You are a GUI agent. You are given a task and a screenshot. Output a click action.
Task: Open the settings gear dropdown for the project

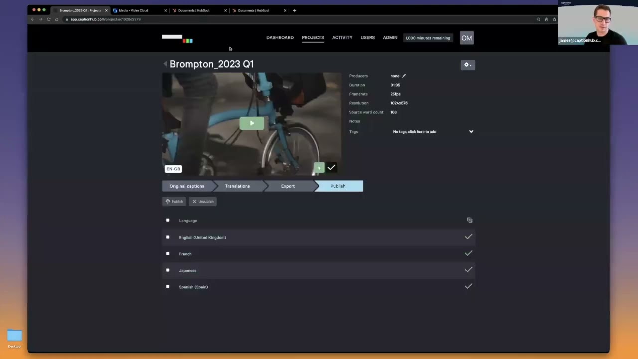pyautogui.click(x=467, y=65)
